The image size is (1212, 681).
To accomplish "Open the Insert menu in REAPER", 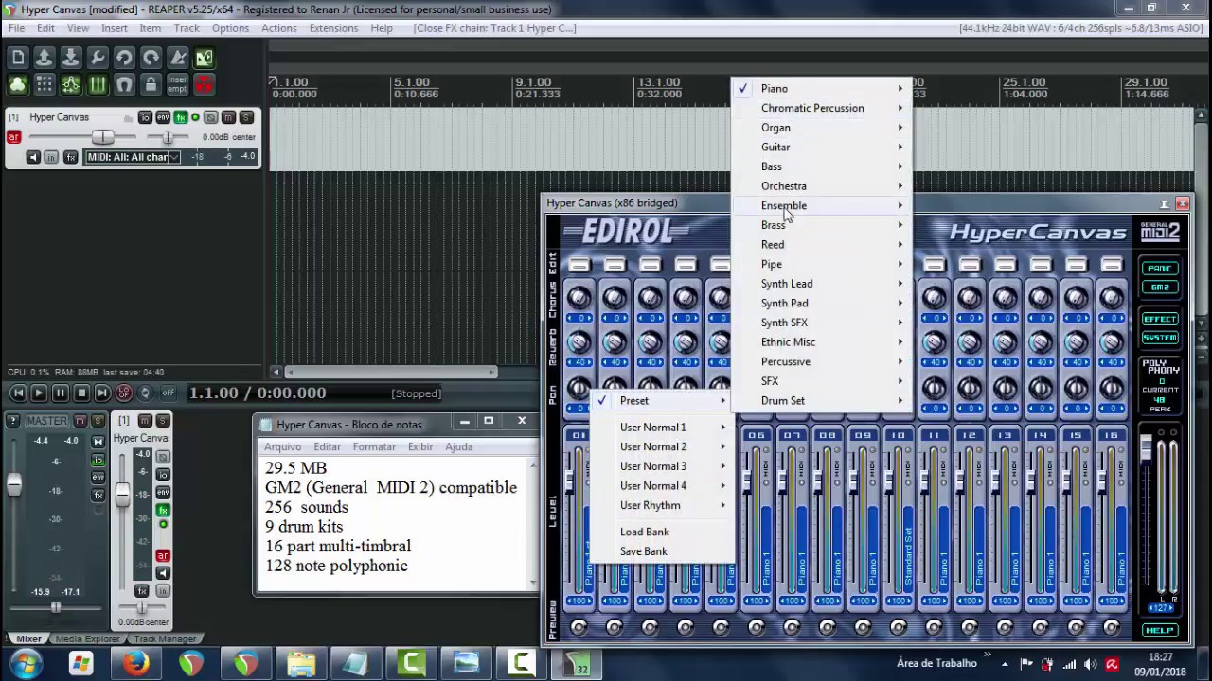I will pos(115,28).
